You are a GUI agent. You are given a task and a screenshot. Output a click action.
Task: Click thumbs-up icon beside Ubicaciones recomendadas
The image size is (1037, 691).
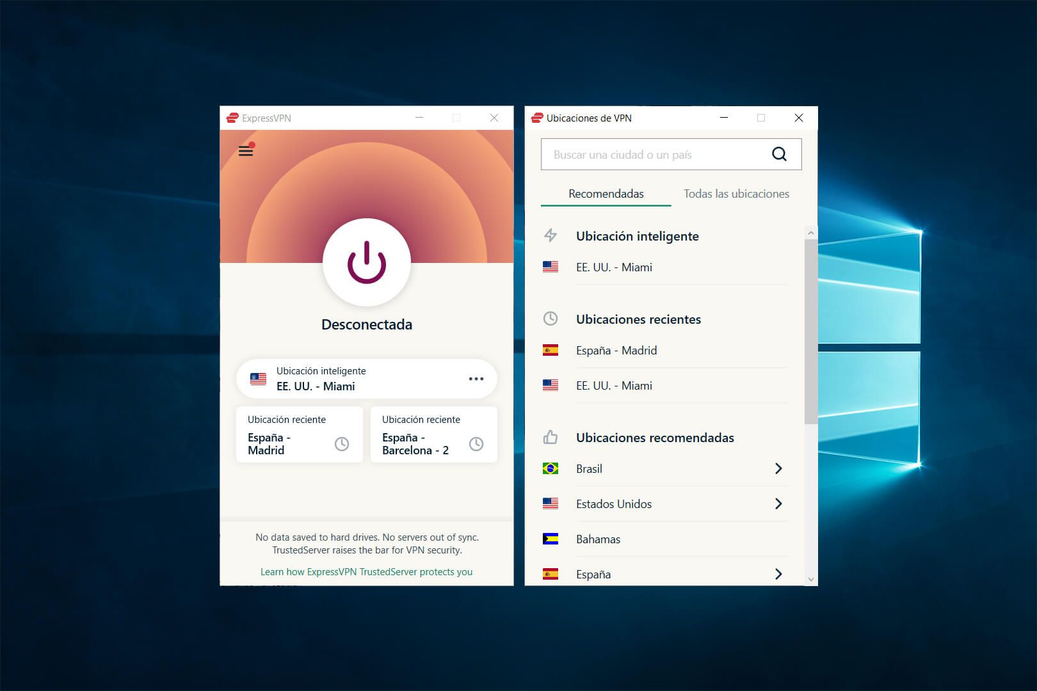tap(551, 438)
